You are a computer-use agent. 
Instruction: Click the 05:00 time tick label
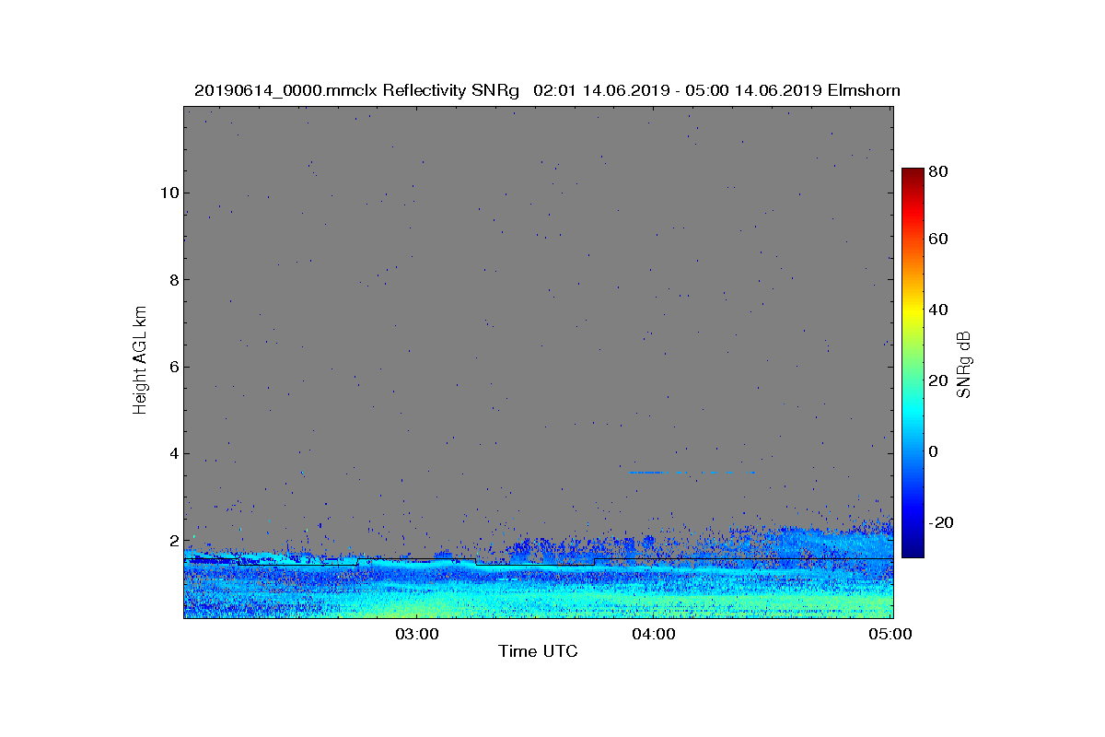click(x=891, y=634)
